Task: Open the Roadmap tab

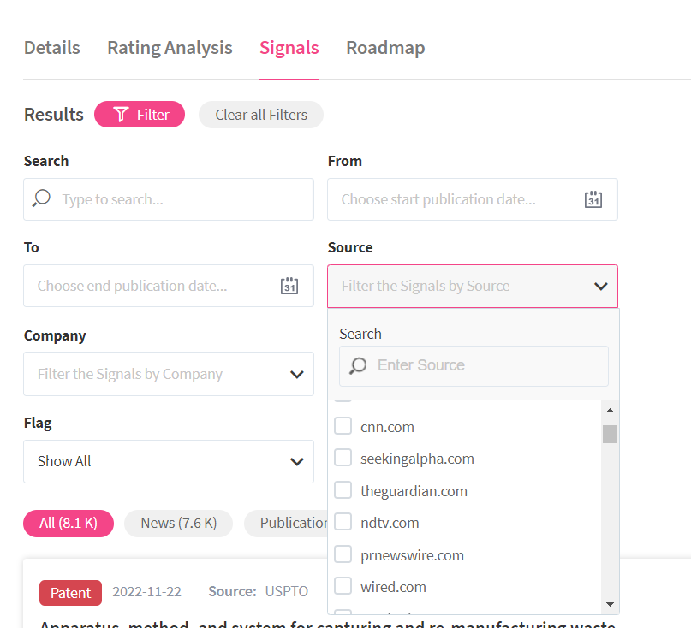Action: (x=385, y=48)
